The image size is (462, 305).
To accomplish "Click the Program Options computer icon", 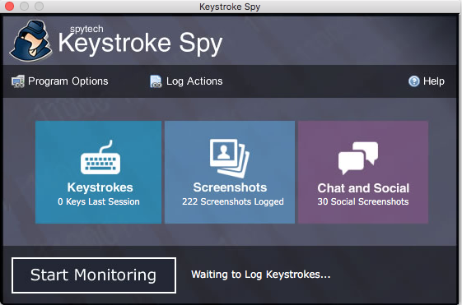I will tap(18, 81).
